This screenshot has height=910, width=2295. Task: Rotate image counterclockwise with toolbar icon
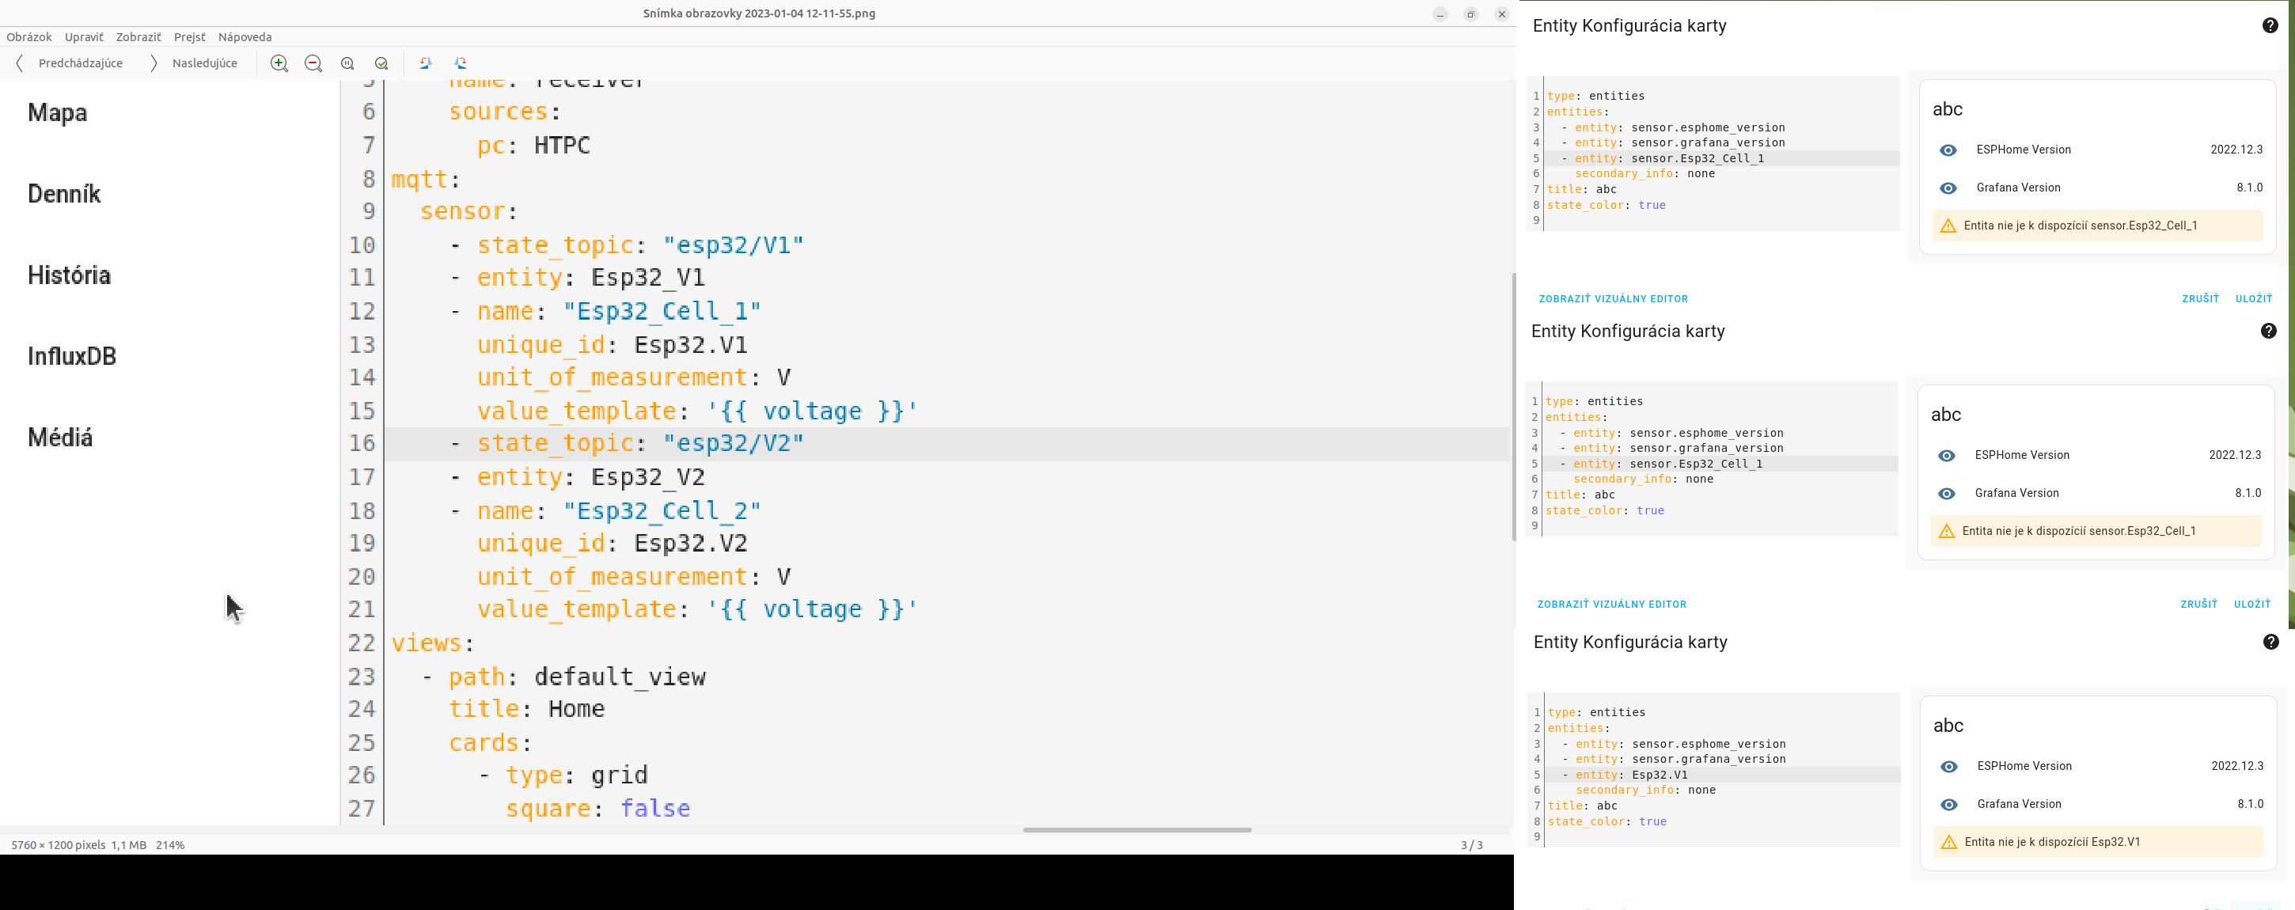pos(425,63)
